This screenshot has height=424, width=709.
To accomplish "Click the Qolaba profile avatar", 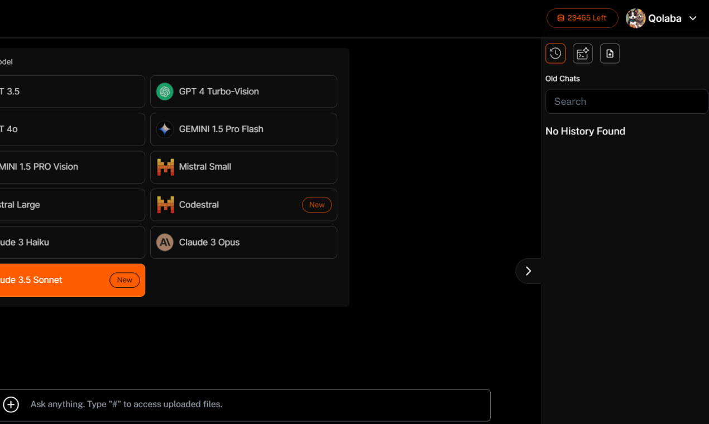I will click(x=635, y=18).
